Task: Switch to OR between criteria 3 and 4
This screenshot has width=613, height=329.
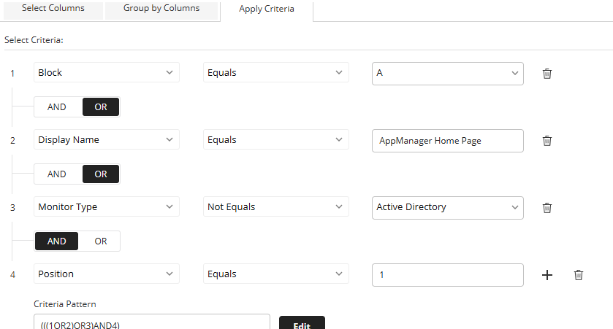Action: tap(101, 241)
